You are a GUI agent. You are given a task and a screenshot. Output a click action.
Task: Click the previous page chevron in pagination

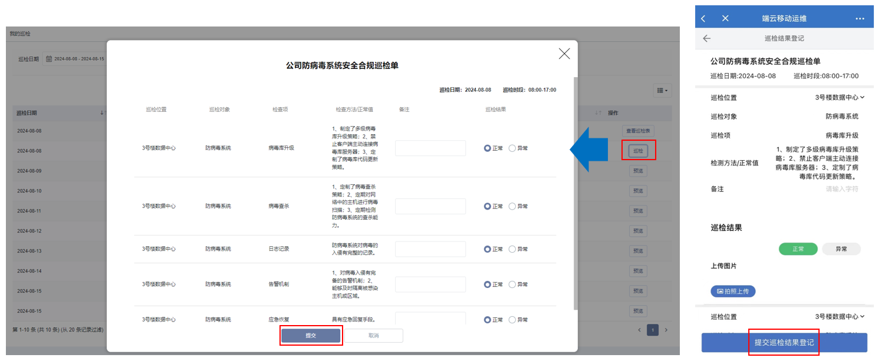pyautogui.click(x=639, y=330)
